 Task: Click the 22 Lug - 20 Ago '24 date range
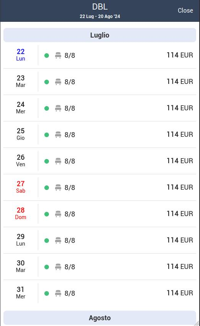pyautogui.click(x=100, y=16)
